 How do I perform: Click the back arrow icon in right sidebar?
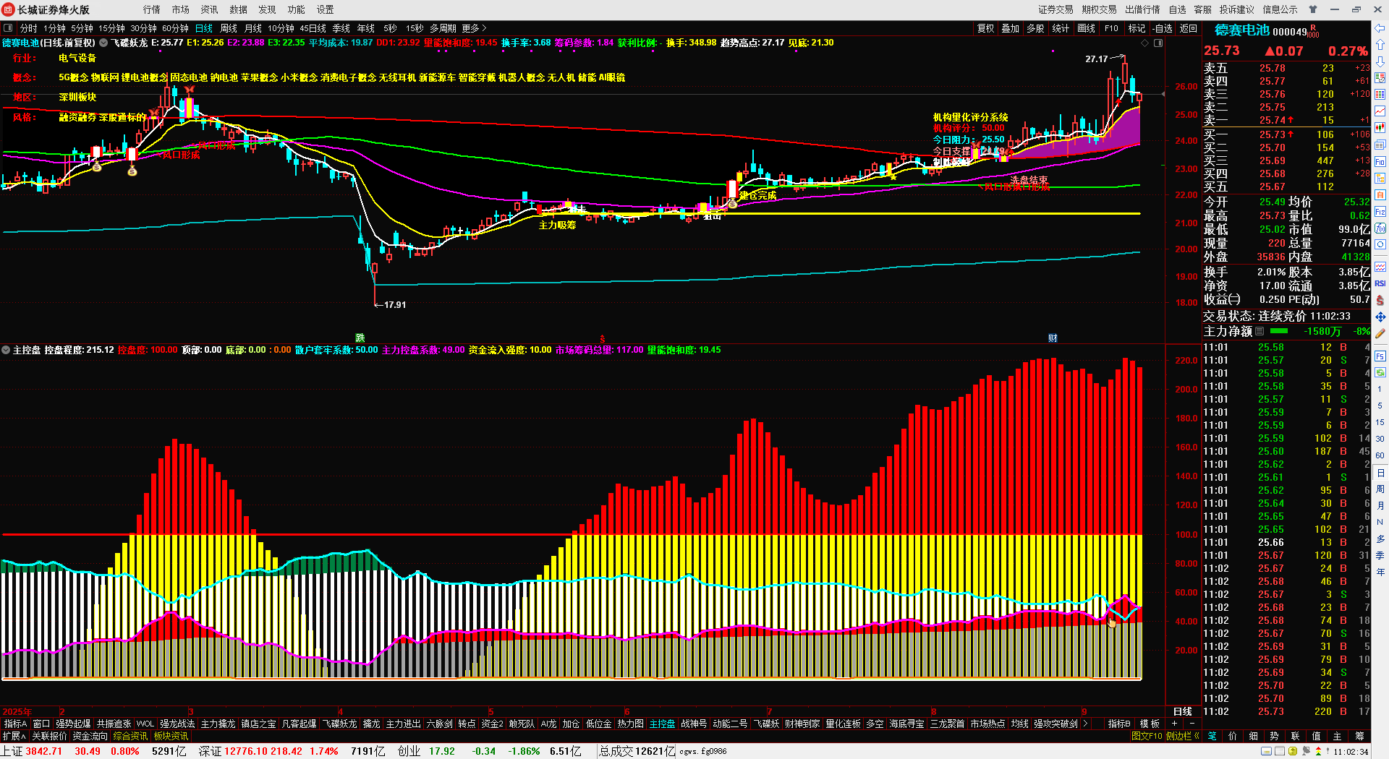coord(1380,28)
